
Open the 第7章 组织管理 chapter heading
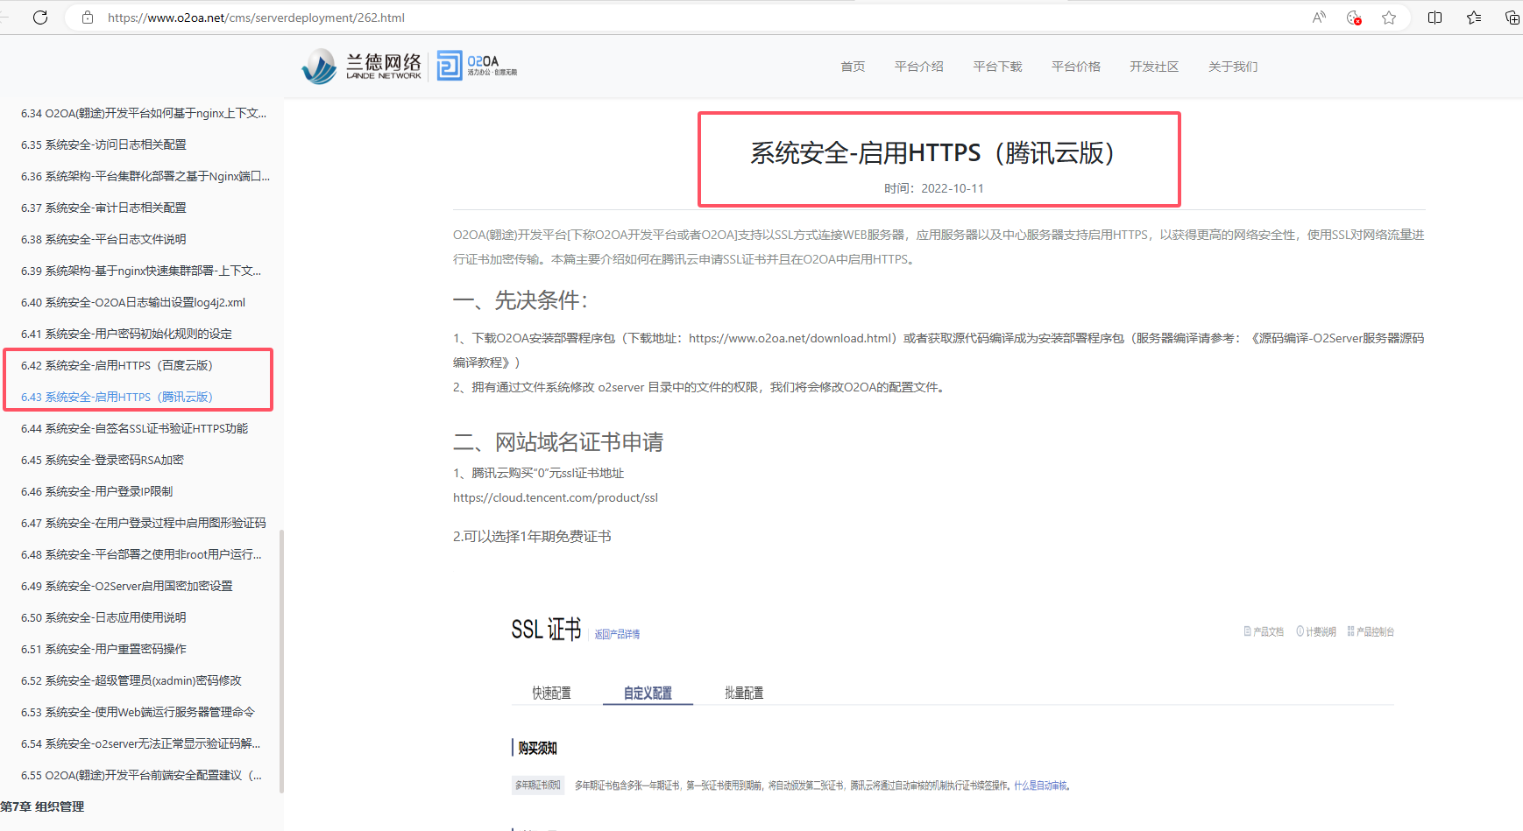coord(42,806)
